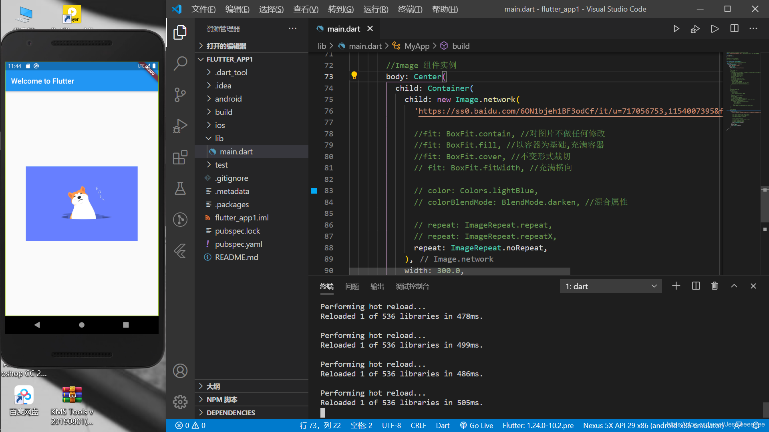The width and height of the screenshot is (769, 432).
Task: Open notifications bell in status bar
Action: point(755,426)
